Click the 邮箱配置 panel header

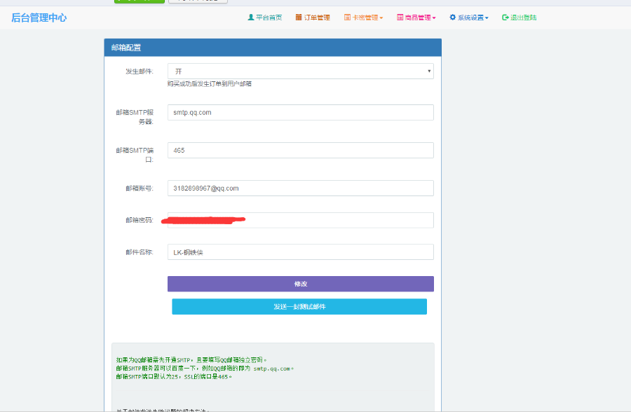click(x=273, y=48)
